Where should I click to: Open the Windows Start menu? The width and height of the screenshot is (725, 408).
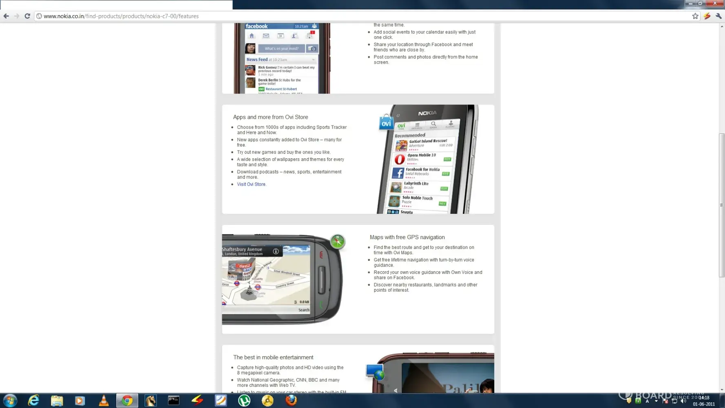click(10, 401)
